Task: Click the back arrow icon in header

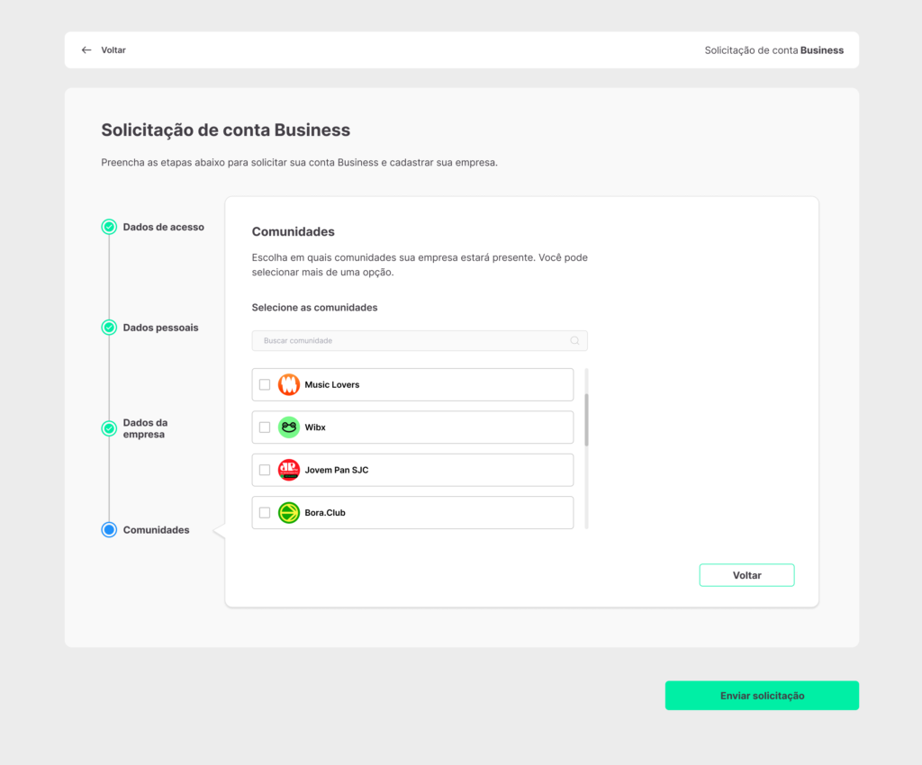Action: coord(86,49)
